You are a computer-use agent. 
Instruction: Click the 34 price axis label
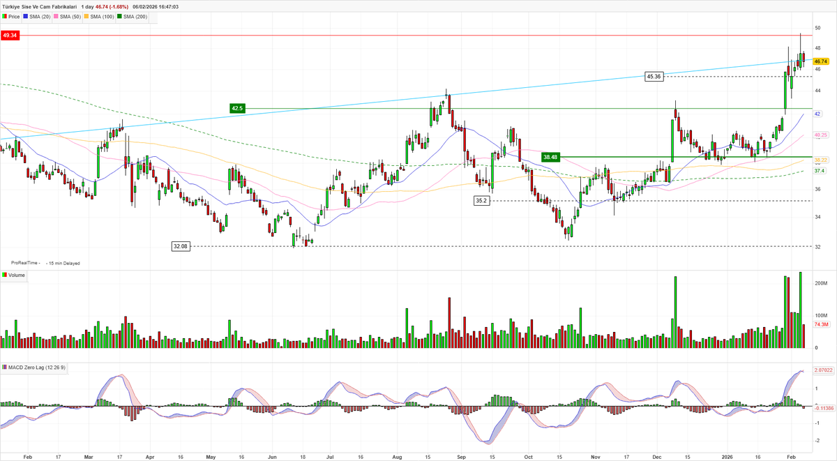(x=816, y=216)
